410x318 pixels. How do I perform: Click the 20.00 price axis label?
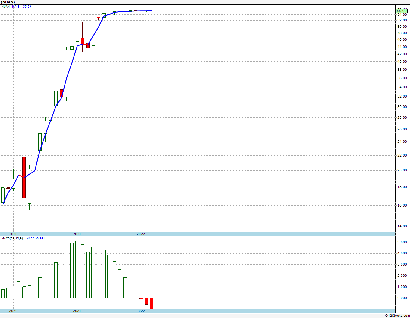click(402, 170)
